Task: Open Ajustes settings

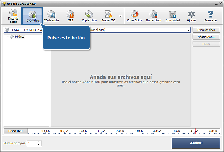Action: click(x=192, y=16)
